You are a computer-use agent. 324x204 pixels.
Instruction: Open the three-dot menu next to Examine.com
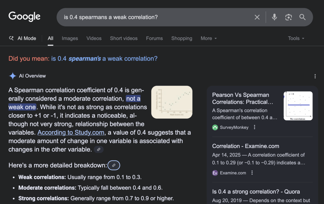pos(252,173)
